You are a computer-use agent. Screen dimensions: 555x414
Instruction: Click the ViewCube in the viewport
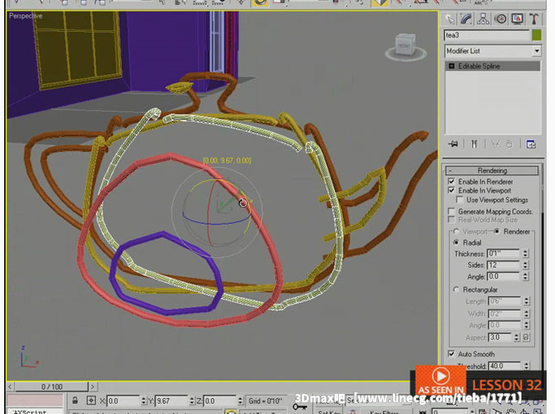point(406,44)
